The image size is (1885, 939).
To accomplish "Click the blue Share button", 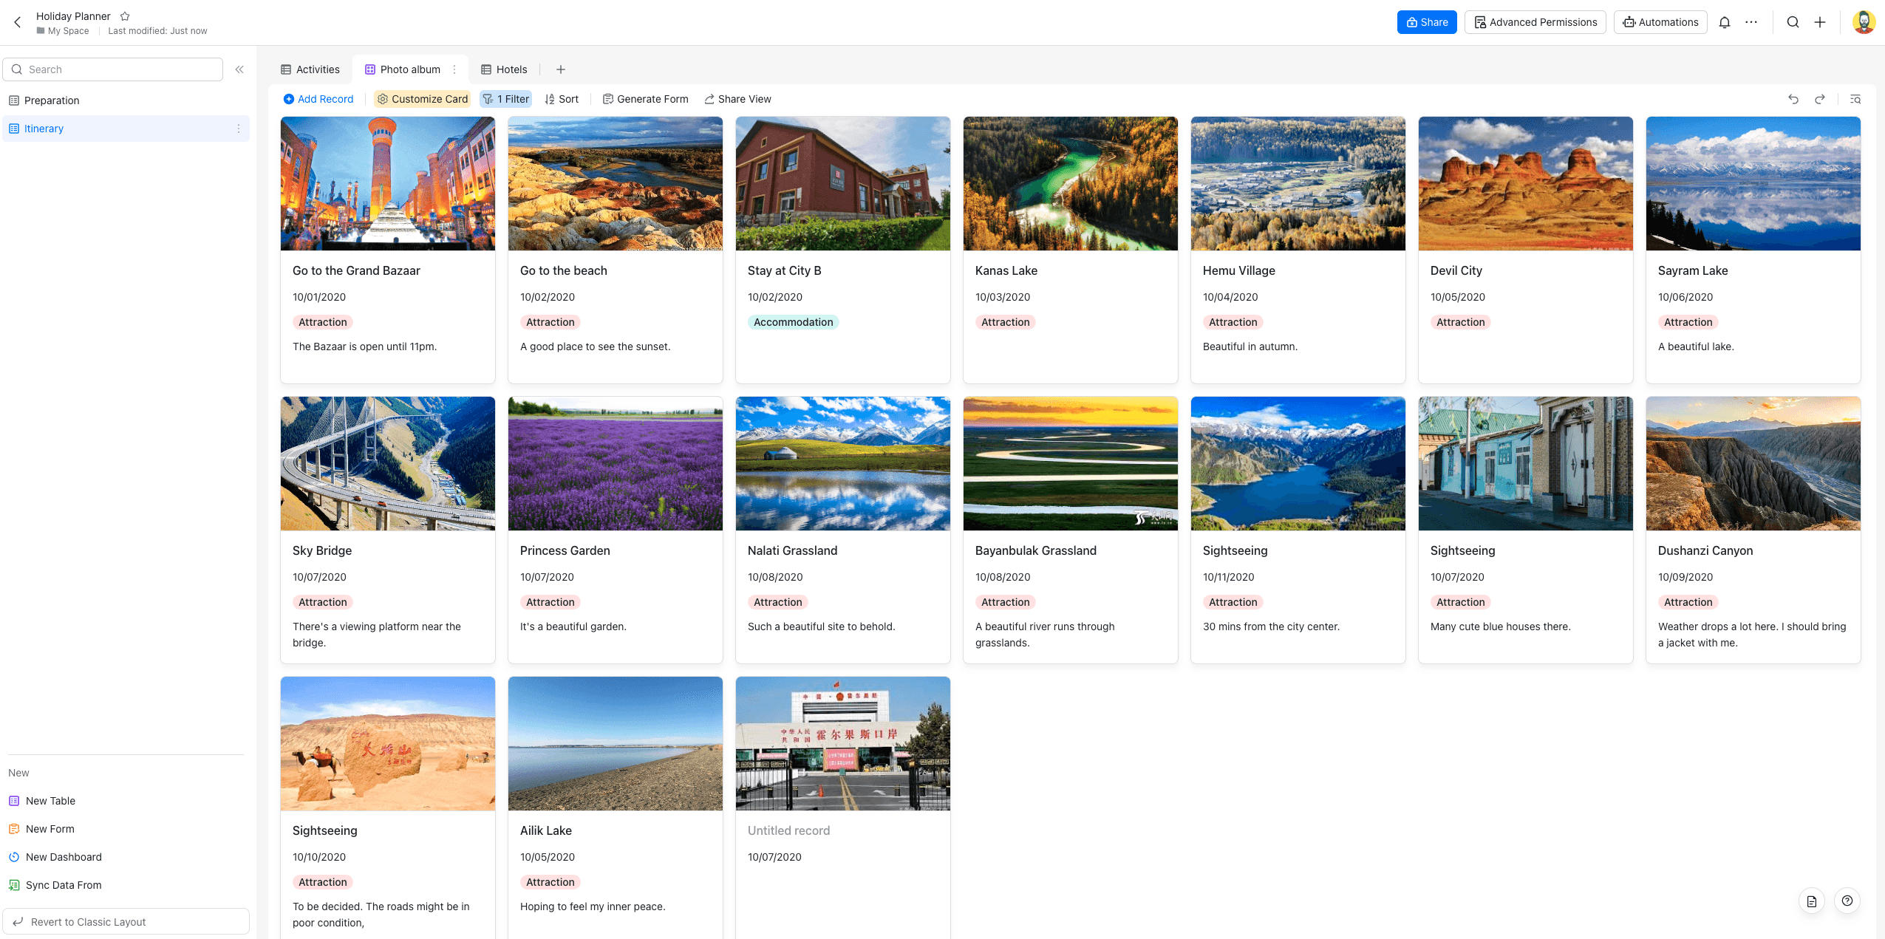I will coord(1426,22).
